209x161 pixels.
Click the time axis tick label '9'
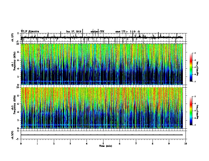169,144
